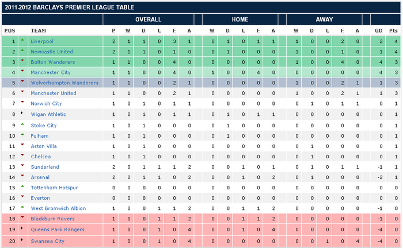The width and height of the screenshot is (403, 249).
Task: Sort table by the TEAM column header
Action: tap(38, 30)
